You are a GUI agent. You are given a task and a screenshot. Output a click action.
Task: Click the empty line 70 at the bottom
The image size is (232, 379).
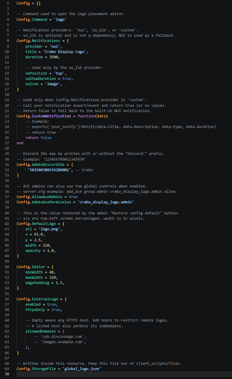pos(124,374)
